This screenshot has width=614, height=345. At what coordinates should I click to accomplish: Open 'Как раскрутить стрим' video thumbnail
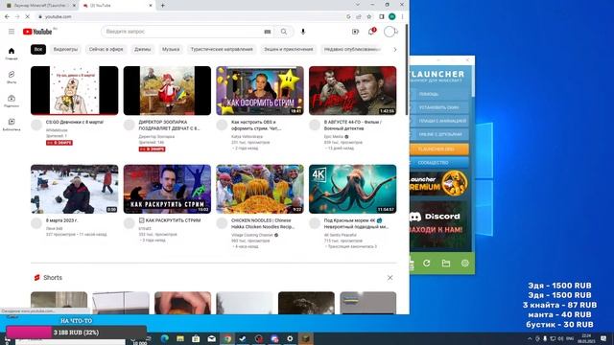click(x=167, y=189)
